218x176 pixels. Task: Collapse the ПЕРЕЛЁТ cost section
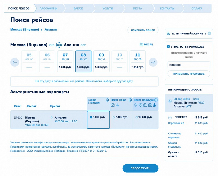170,118
